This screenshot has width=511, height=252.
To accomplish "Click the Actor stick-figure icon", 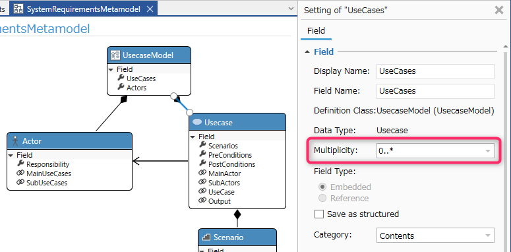I will pyautogui.click(x=15, y=141).
